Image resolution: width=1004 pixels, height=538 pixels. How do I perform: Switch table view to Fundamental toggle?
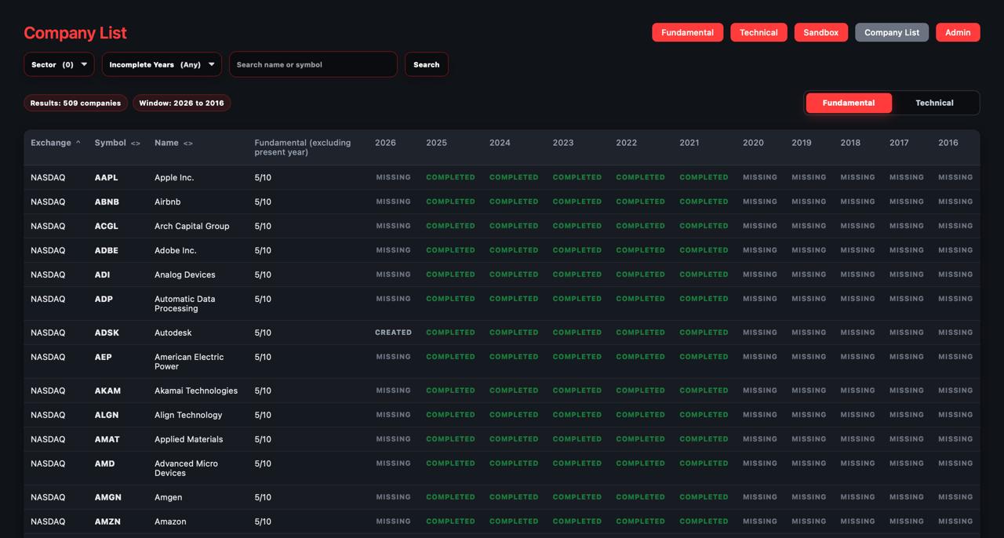click(849, 103)
